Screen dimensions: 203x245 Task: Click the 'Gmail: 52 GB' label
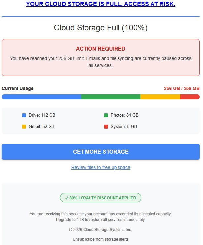click(x=42, y=127)
